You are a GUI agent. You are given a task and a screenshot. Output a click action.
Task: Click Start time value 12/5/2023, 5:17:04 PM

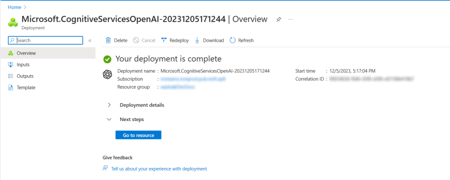click(x=352, y=71)
